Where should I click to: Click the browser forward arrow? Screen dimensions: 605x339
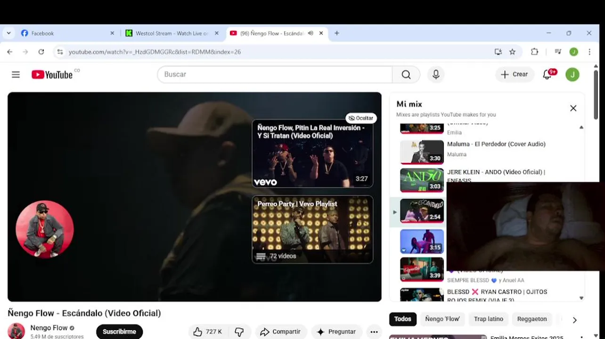point(25,52)
